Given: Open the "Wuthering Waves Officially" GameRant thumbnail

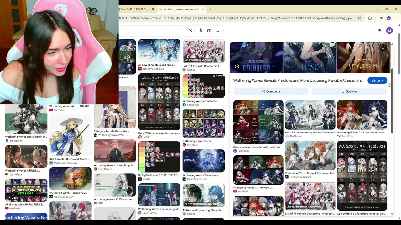Looking at the screenshot, I should (x=26, y=156).
